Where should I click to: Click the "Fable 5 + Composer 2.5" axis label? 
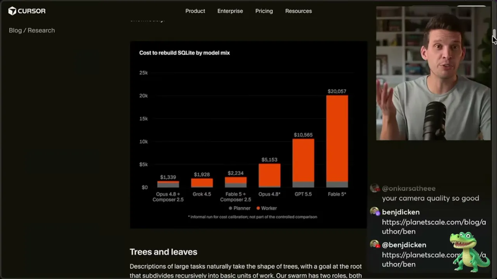[x=236, y=197]
